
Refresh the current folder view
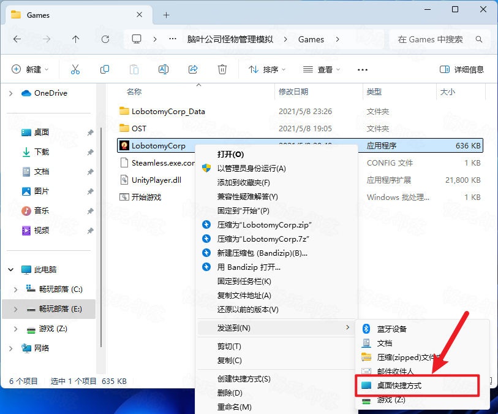[x=105, y=39]
